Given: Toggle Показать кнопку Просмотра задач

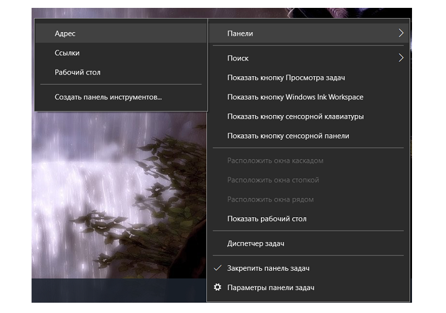Looking at the screenshot, I should (x=286, y=78).
